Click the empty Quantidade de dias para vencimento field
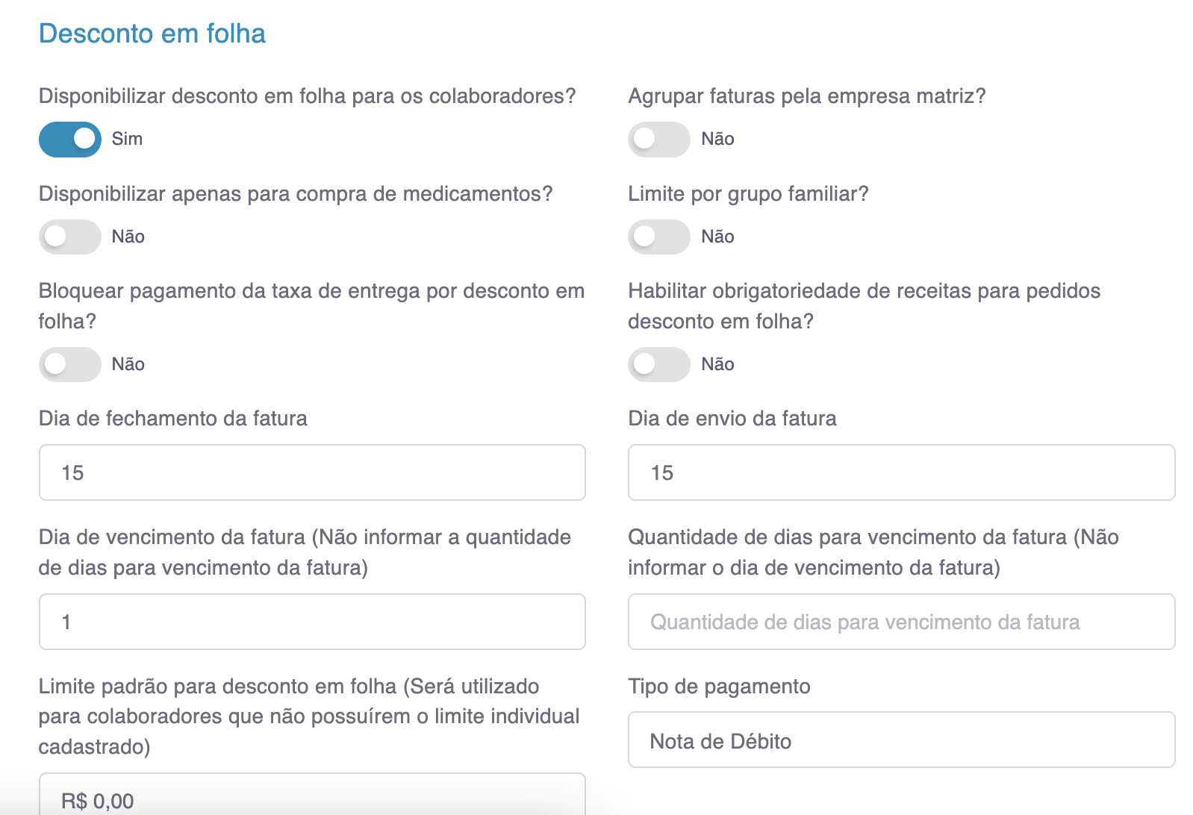This screenshot has width=1193, height=815. (901, 622)
